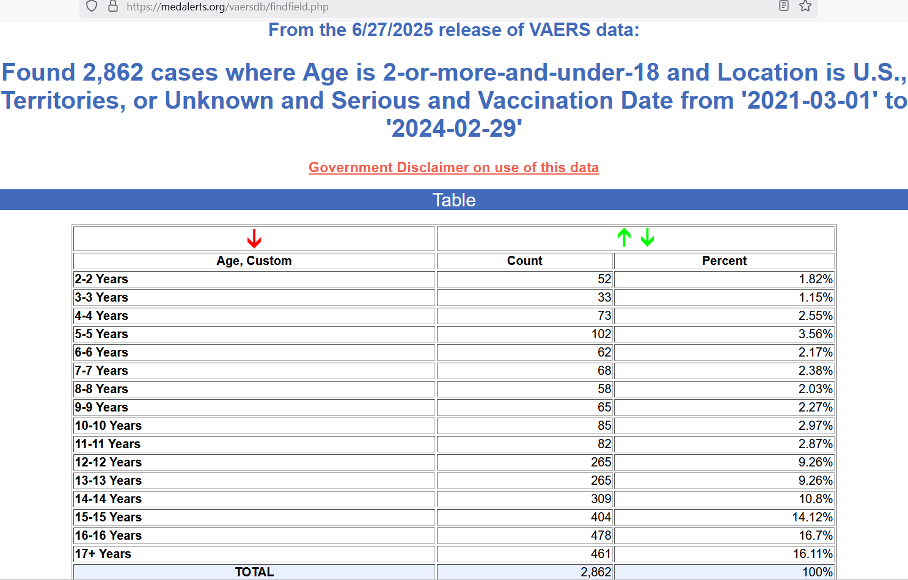Click percent 2.55% for 4-4 Years
The image size is (908, 580).
816,316
